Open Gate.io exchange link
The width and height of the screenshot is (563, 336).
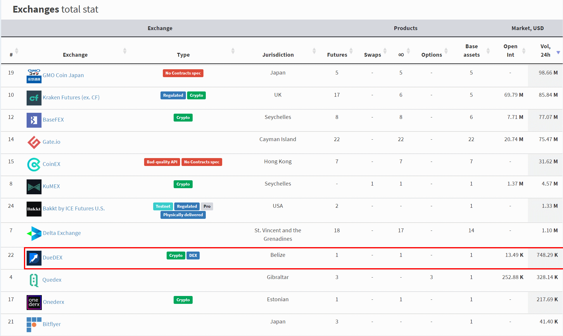point(51,142)
